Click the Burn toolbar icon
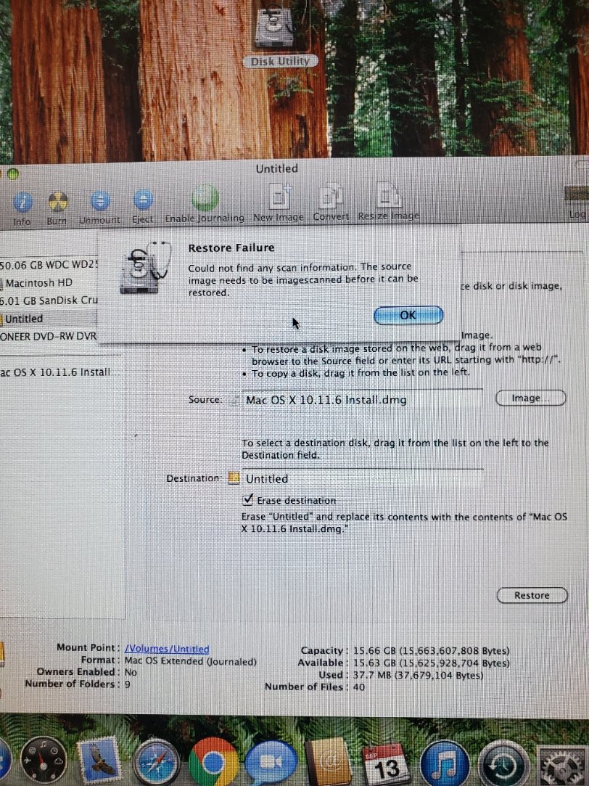 point(57,202)
